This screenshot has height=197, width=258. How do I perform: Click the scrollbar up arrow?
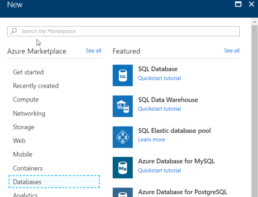(x=254, y=22)
